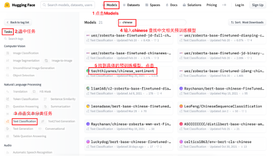Click the liam168 avatar icon
Viewport: 273px width, 156px height.
[x=88, y=89]
